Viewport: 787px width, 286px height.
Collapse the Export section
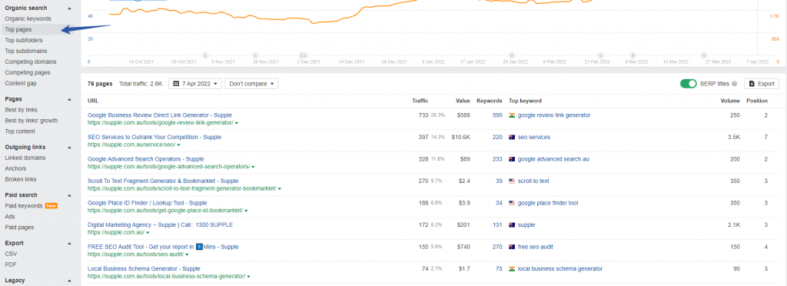pos(69,244)
